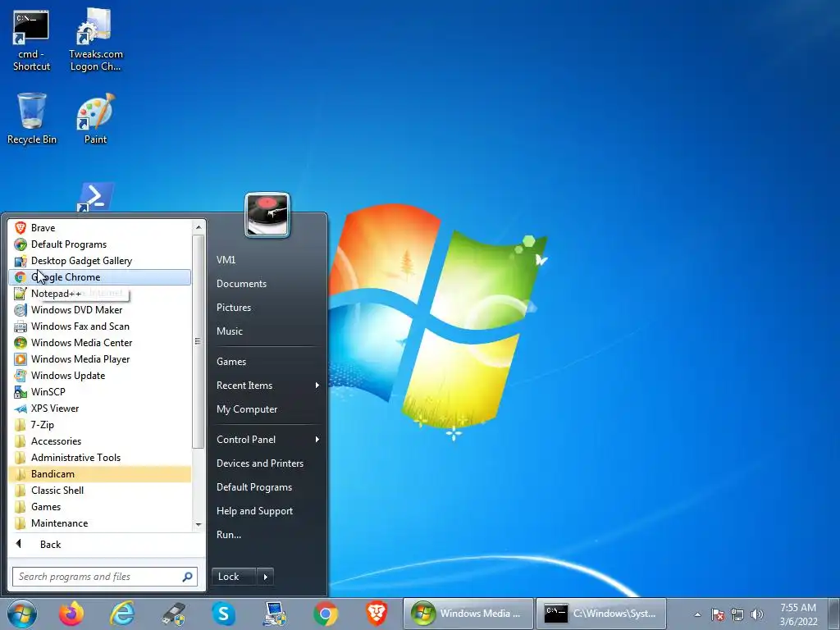Click the Start orb button
The width and height of the screenshot is (840, 630).
tap(22, 614)
